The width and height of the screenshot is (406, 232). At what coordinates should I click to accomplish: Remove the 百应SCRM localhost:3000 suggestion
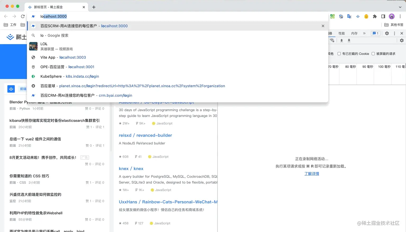pyautogui.click(x=323, y=26)
